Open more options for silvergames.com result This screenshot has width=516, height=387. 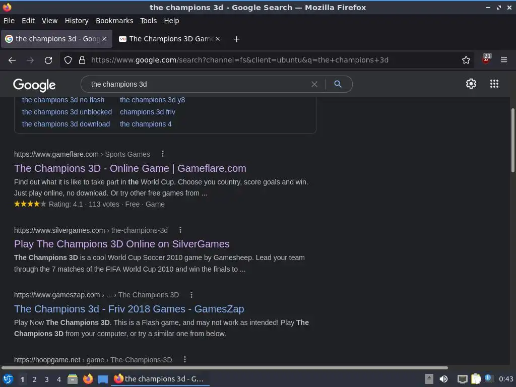(x=180, y=230)
